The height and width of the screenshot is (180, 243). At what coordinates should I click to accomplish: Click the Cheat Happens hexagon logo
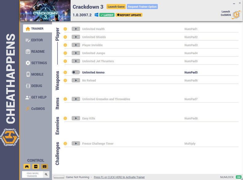pos(10,137)
